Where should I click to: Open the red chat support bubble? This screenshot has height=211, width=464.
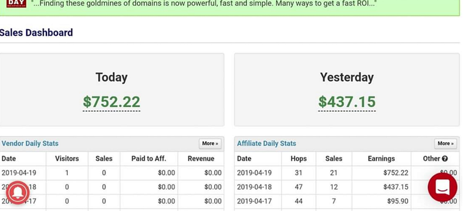pos(443,187)
